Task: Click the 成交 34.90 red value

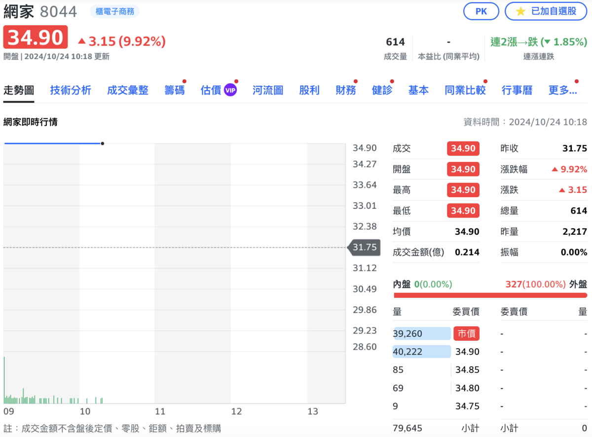Action: (x=463, y=148)
